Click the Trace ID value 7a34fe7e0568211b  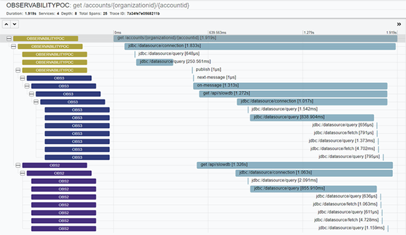tap(143, 14)
